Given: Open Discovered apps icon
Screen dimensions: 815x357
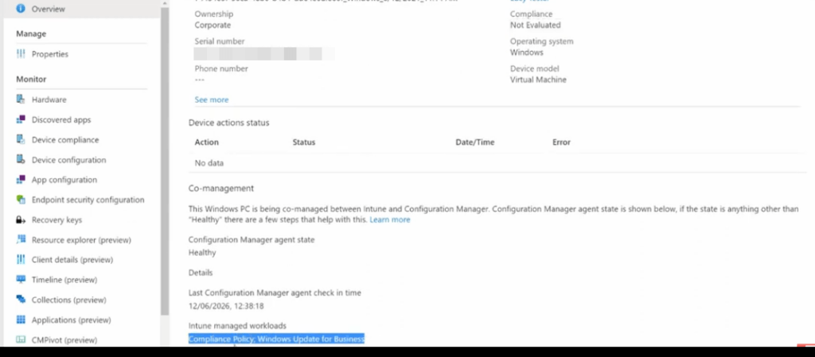Looking at the screenshot, I should (x=21, y=119).
